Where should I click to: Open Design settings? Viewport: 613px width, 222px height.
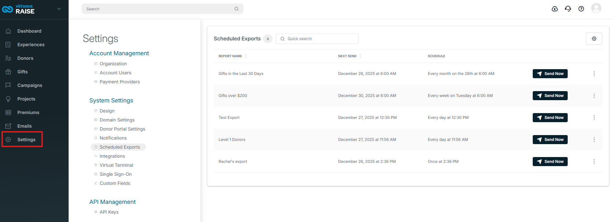107,111
